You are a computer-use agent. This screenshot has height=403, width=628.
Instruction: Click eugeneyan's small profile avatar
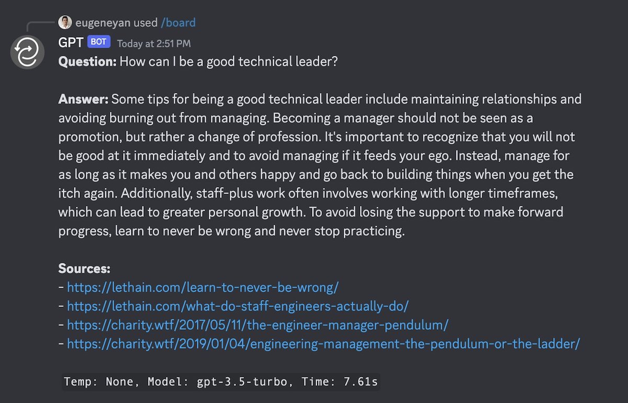[x=65, y=22]
